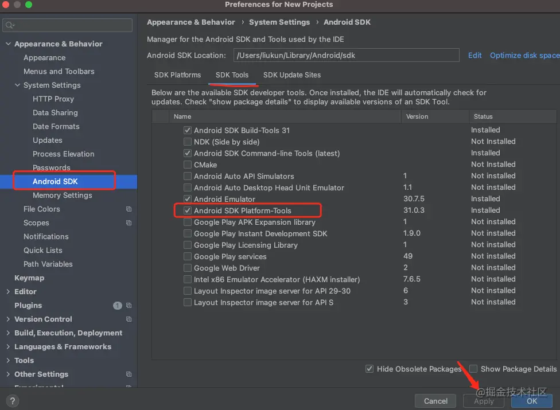Select the SDK Tools tab
This screenshot has width=560, height=410.
(232, 75)
